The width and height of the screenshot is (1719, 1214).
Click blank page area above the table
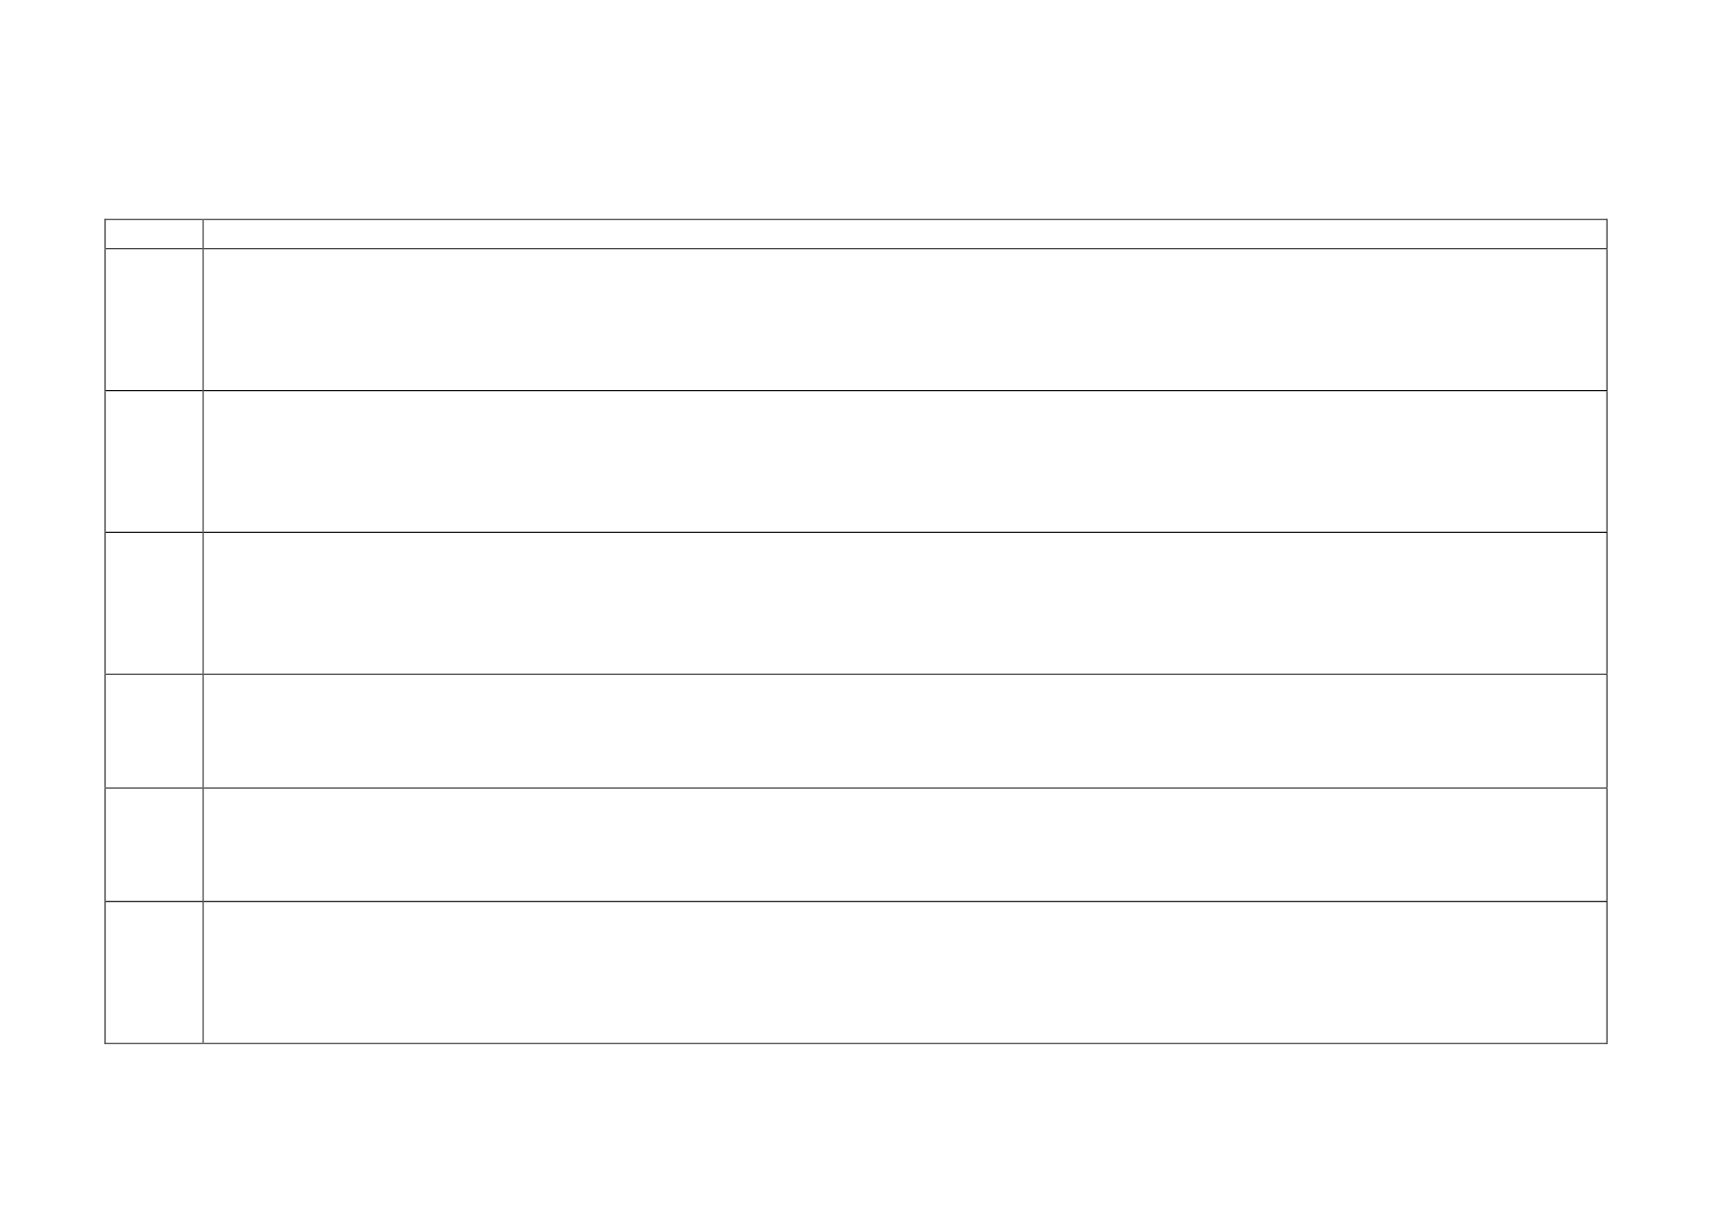(x=859, y=108)
